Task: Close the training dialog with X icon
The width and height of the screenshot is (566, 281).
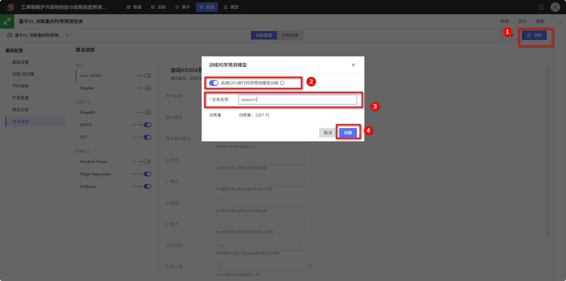Action: 353,65
